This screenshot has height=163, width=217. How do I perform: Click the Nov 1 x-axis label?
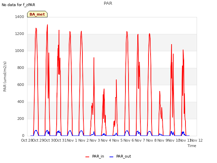[x=72, y=140]
